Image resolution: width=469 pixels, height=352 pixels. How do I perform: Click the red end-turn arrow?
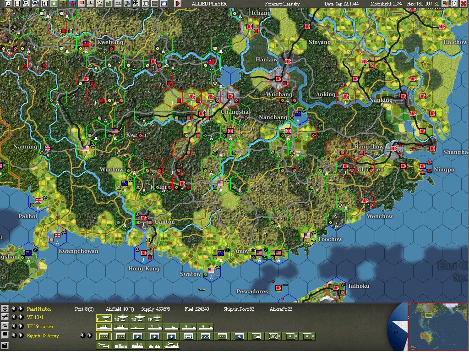(178, 4)
